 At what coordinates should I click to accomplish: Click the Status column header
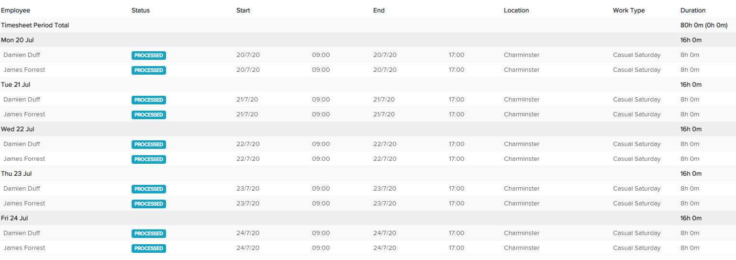pyautogui.click(x=141, y=10)
